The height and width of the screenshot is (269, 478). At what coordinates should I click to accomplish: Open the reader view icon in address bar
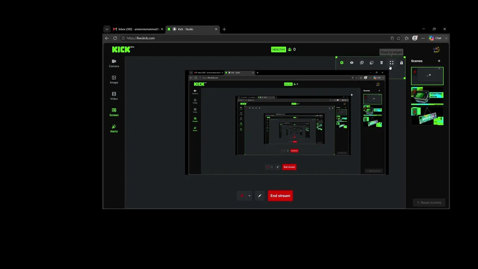(x=392, y=38)
